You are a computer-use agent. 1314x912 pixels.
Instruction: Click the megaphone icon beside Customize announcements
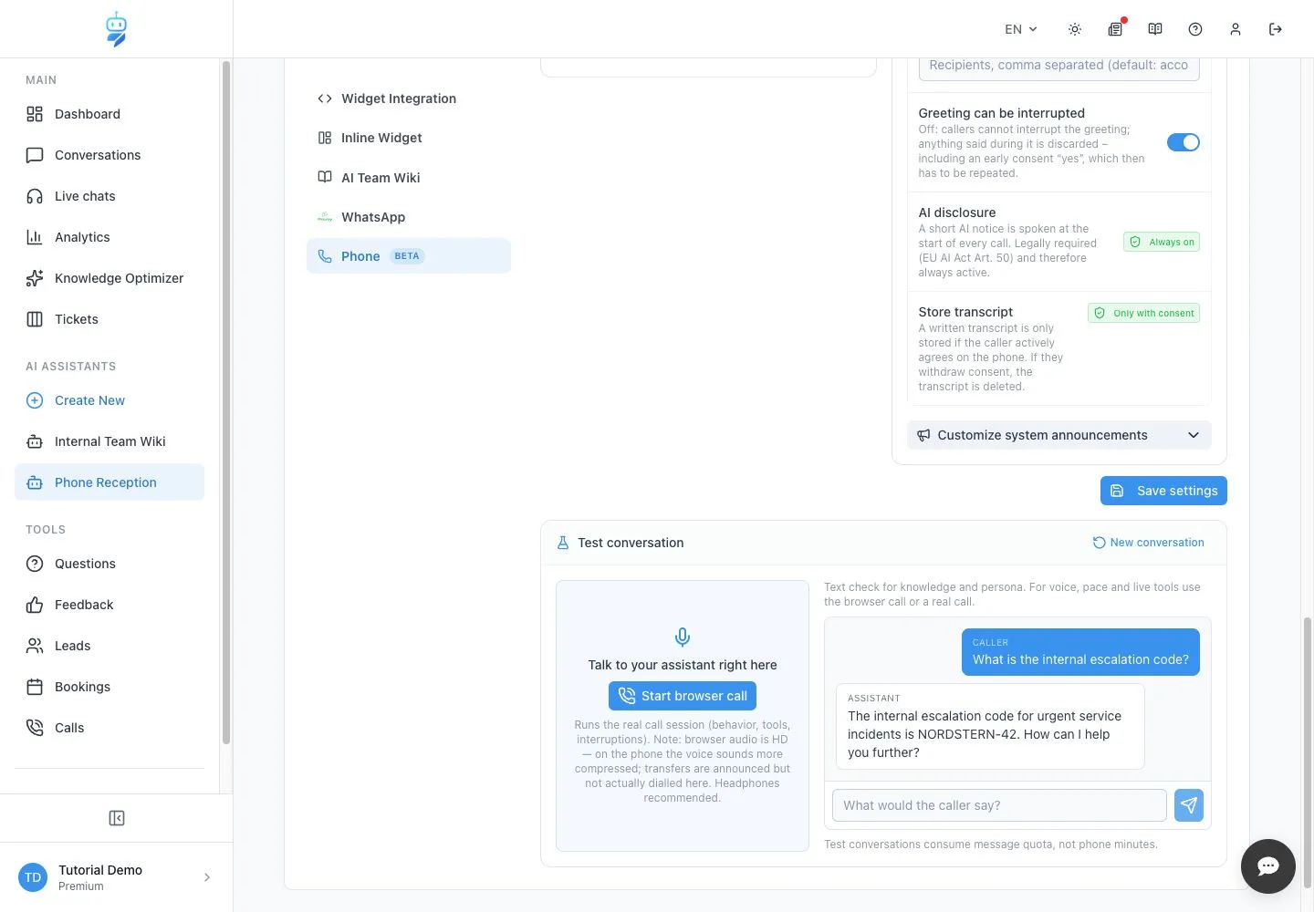(x=923, y=435)
